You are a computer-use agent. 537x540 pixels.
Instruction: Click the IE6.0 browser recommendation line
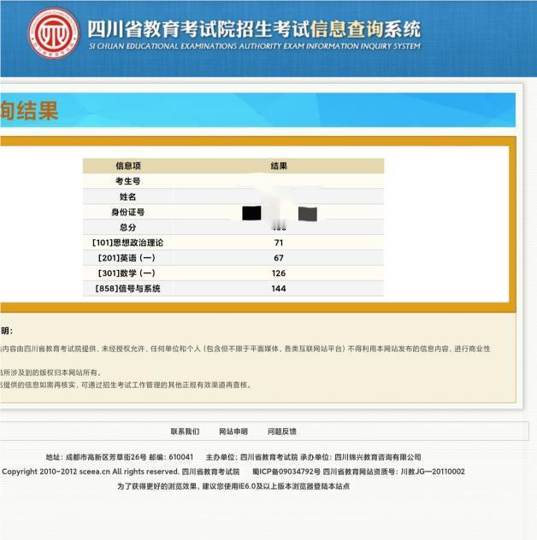coord(233,486)
